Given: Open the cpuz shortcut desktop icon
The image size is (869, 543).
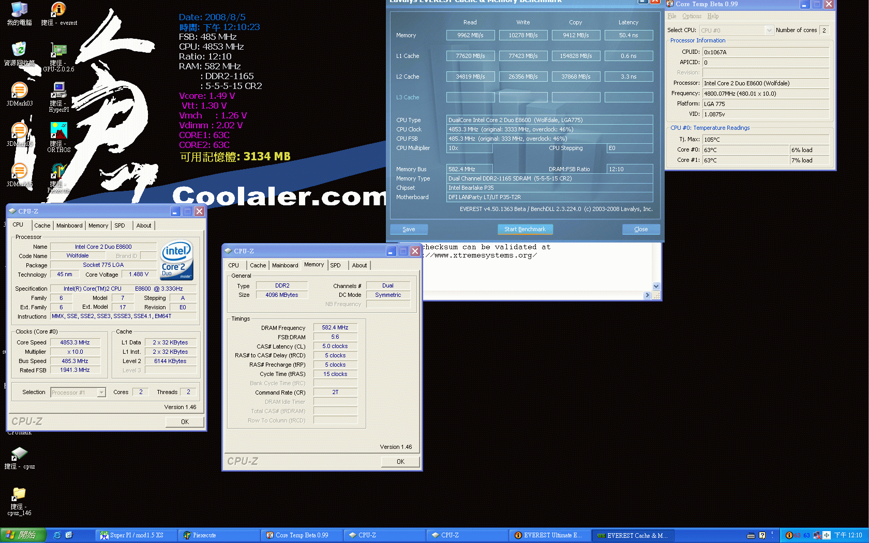Looking at the screenshot, I should pyautogui.click(x=19, y=458).
